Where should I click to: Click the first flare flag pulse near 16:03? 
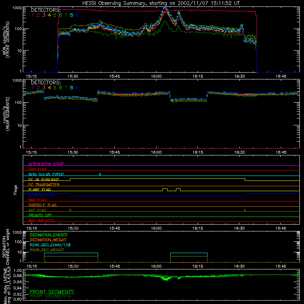pos(165,190)
